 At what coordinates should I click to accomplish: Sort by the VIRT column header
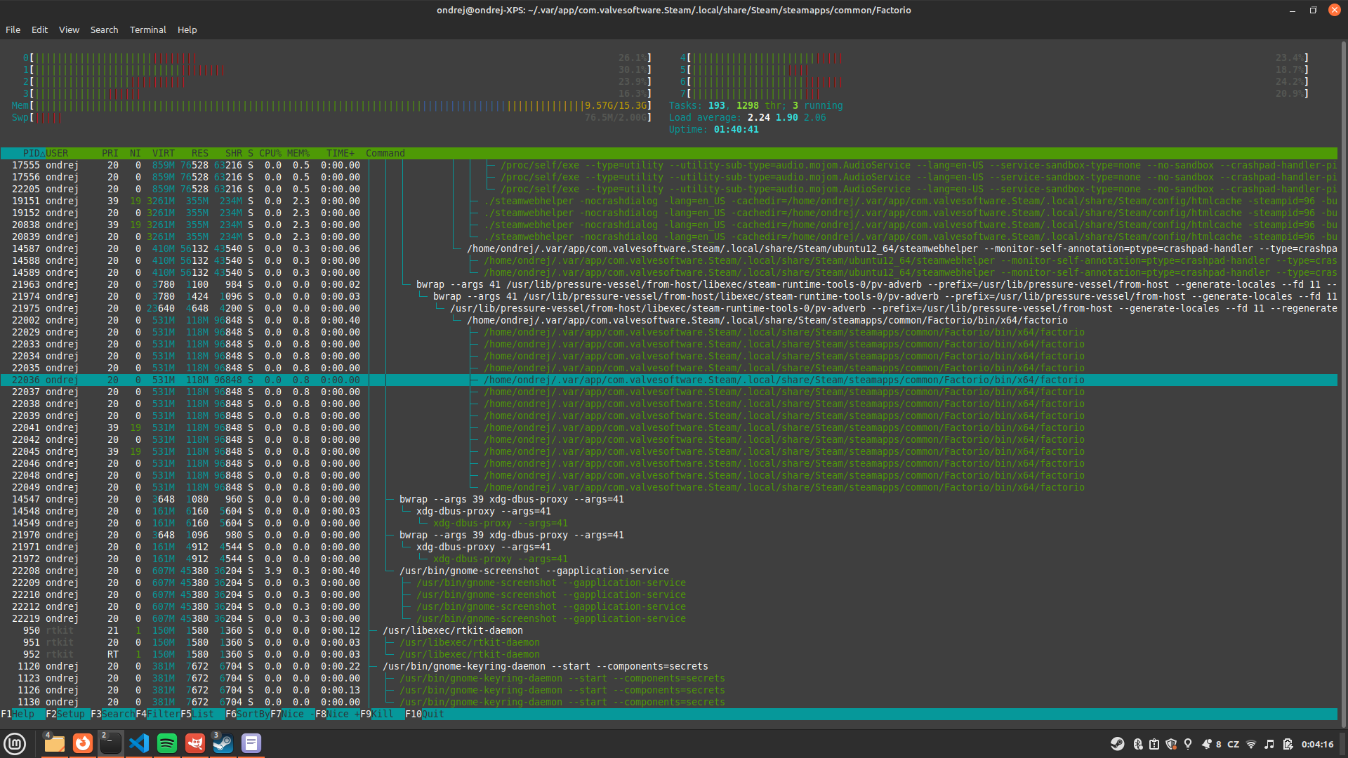point(164,153)
